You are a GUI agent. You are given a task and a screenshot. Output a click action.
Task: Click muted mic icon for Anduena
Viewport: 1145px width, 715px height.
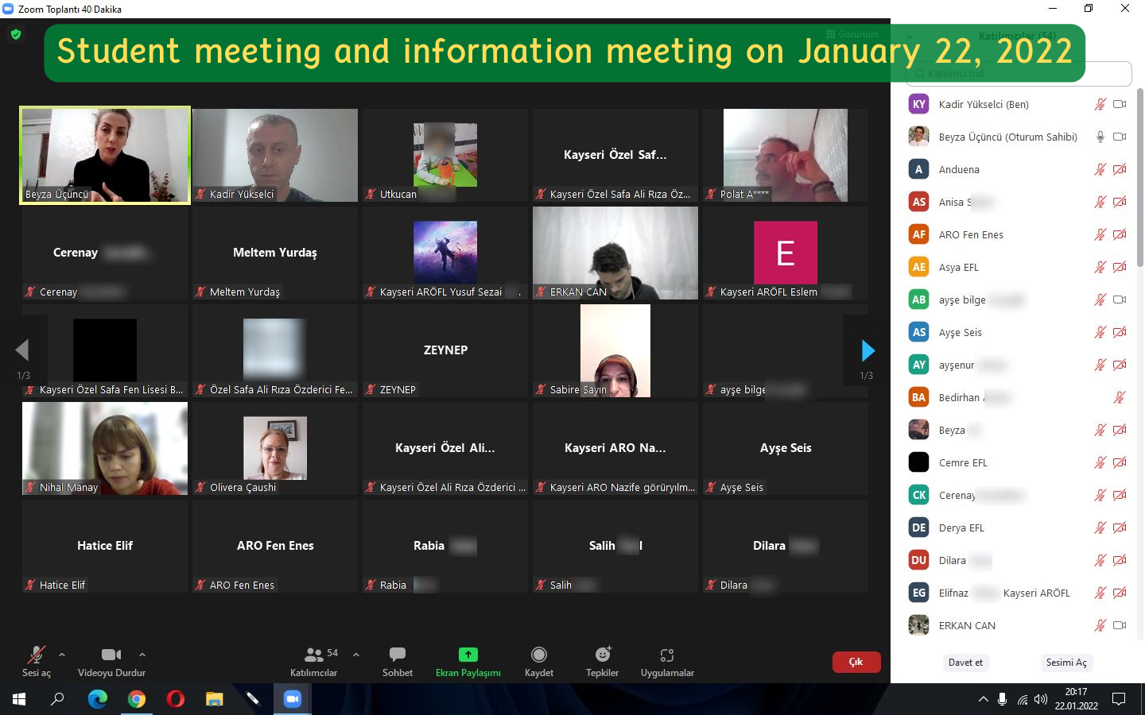coord(1100,169)
